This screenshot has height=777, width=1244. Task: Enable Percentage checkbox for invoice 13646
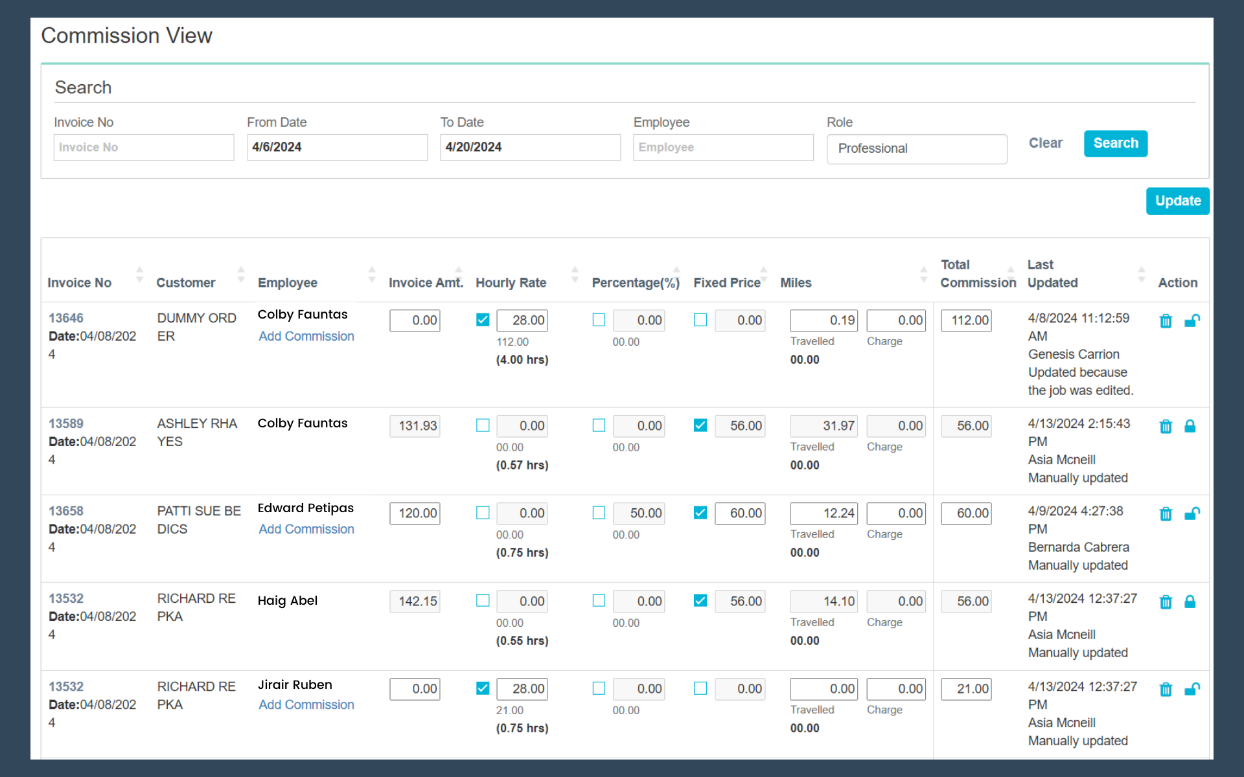[599, 320]
